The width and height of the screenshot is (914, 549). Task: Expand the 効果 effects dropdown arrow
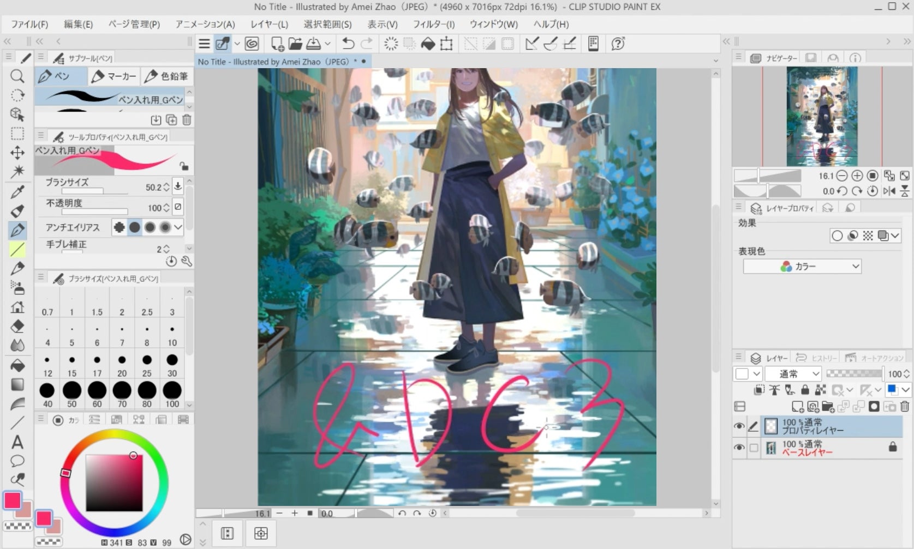point(895,236)
